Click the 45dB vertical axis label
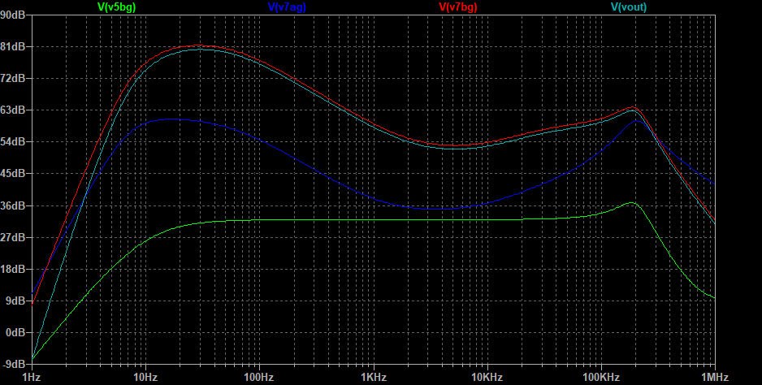The width and height of the screenshot is (762, 385). pos(13,174)
